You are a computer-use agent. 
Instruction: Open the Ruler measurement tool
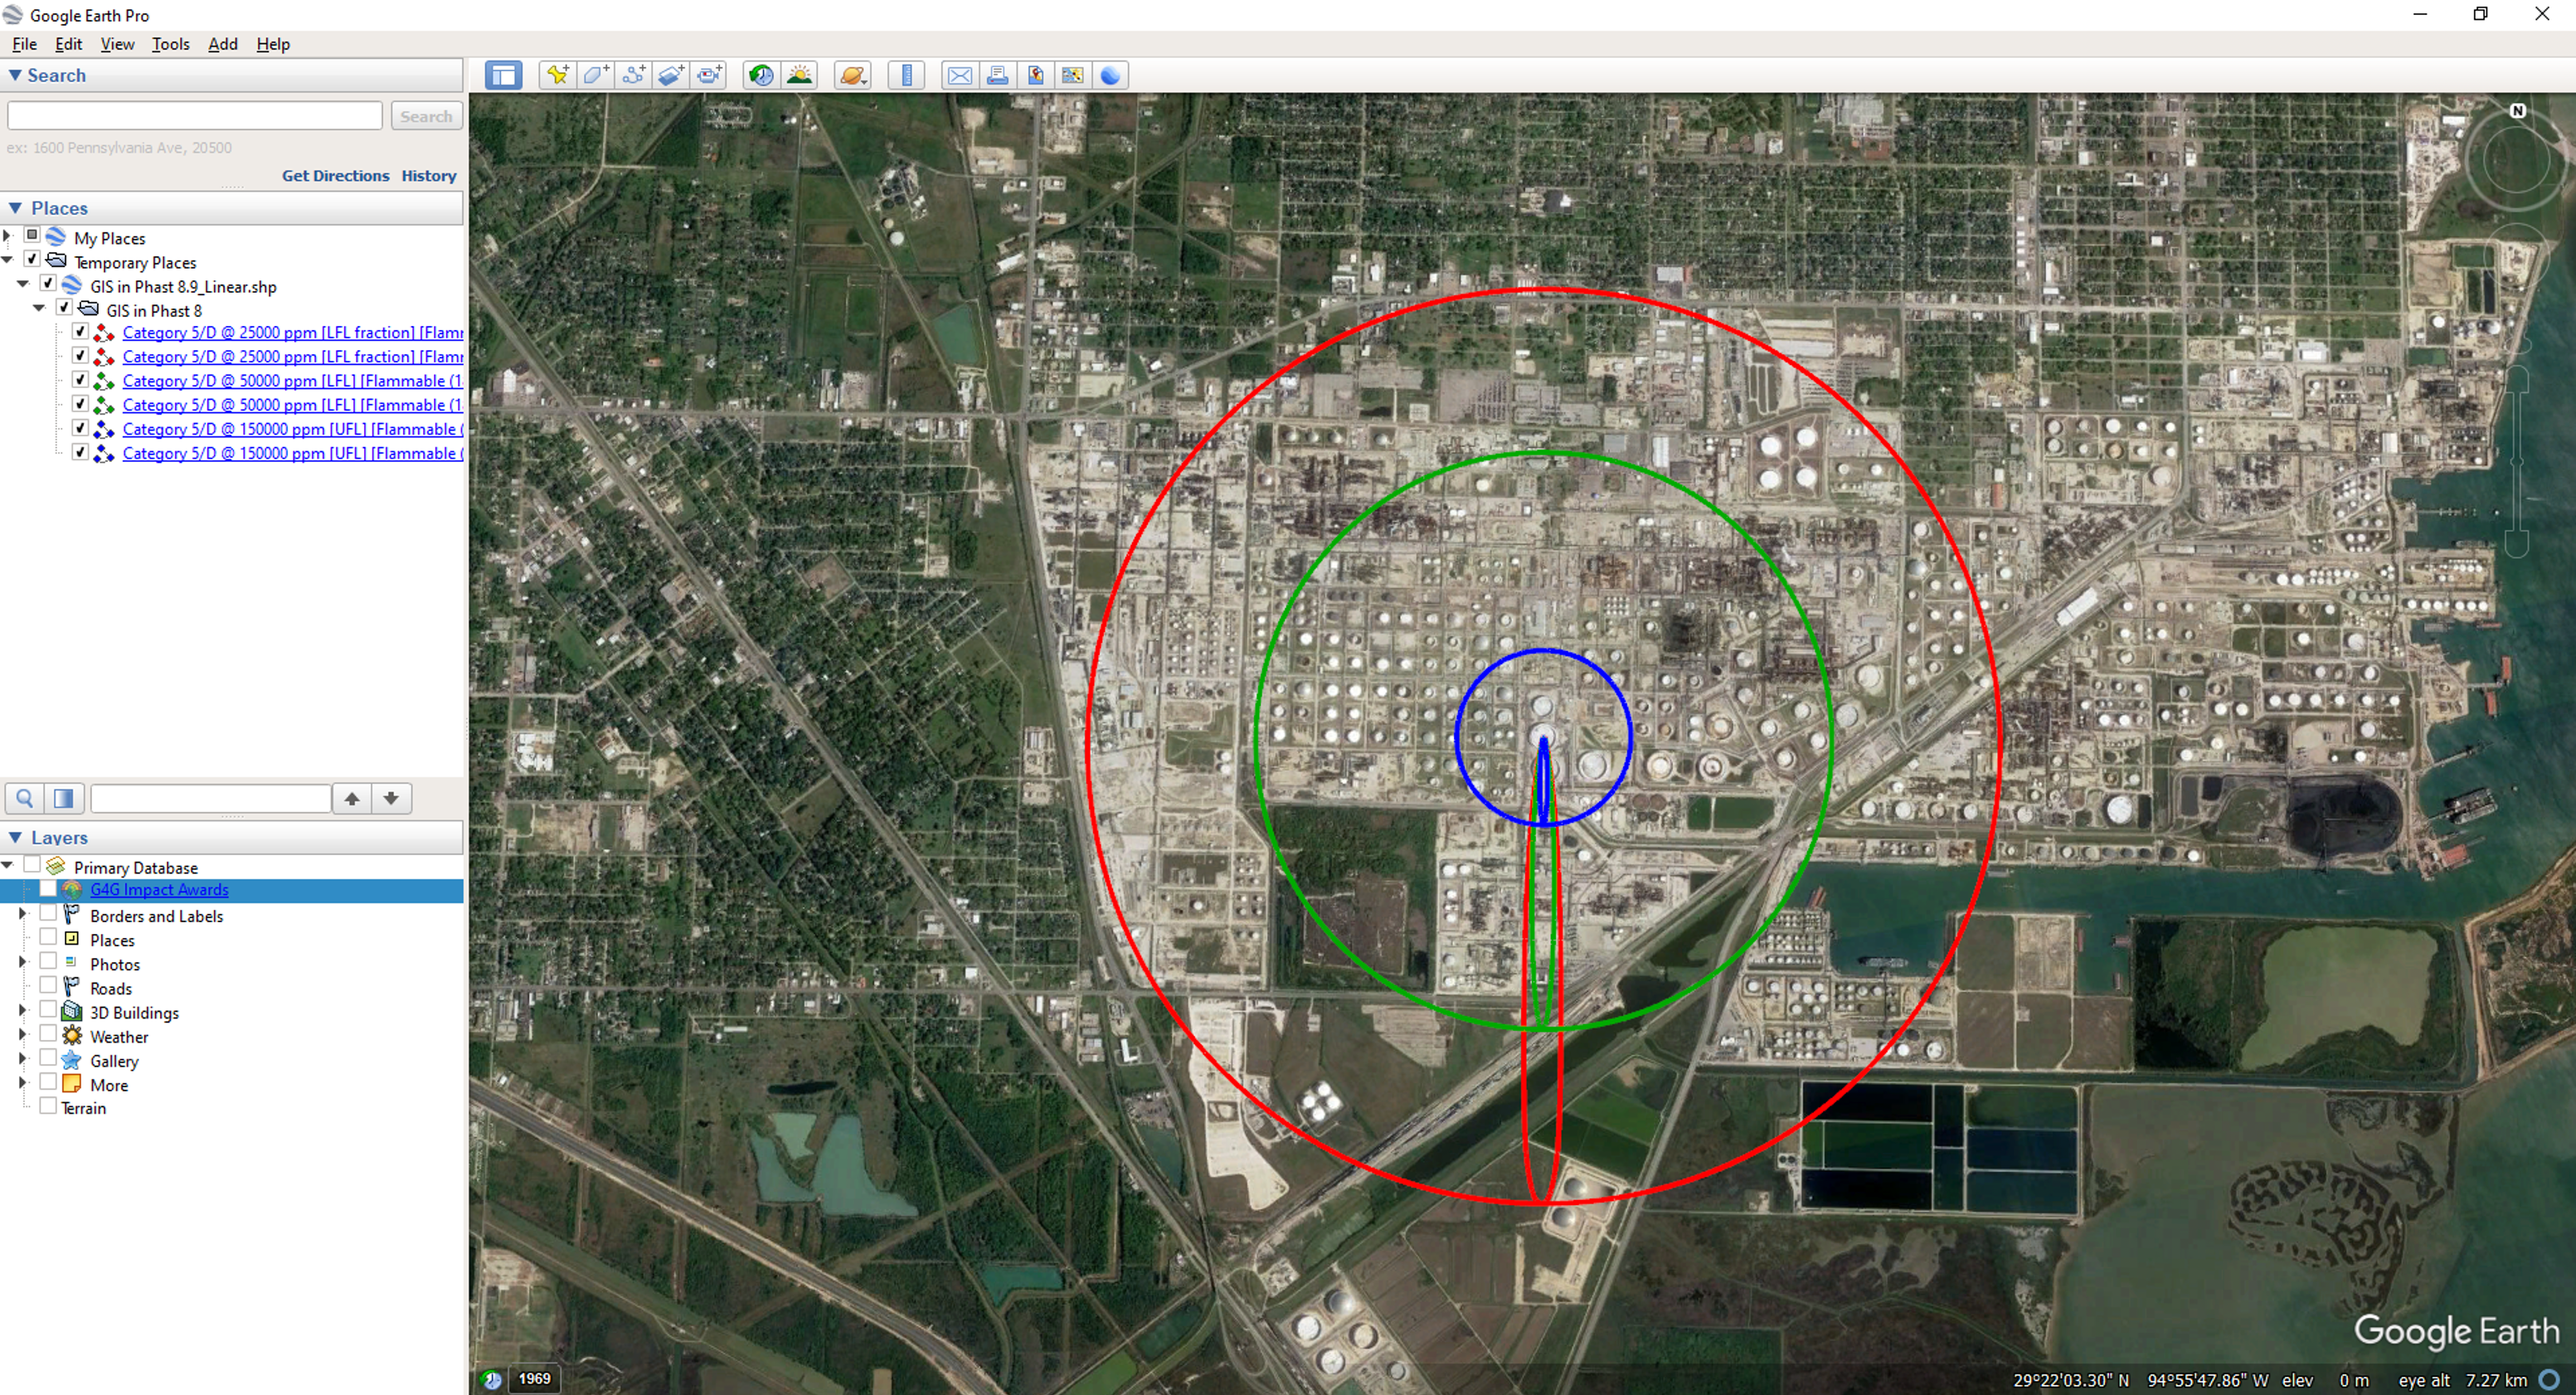pos(906,75)
